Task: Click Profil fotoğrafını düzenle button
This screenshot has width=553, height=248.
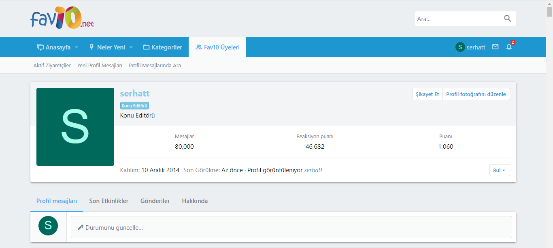Action: [476, 94]
